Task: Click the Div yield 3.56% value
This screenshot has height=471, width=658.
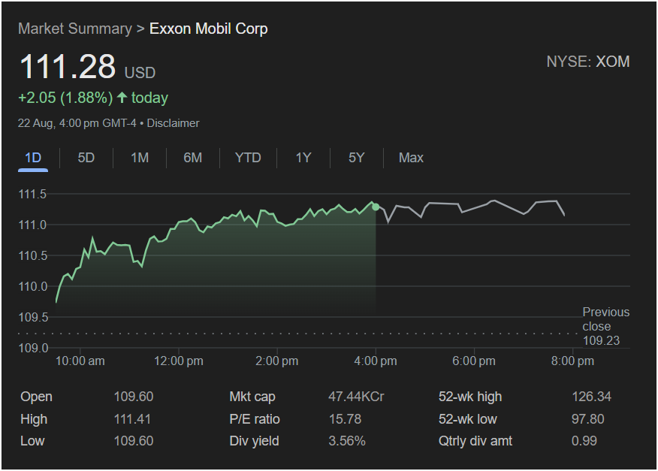Action: point(347,441)
